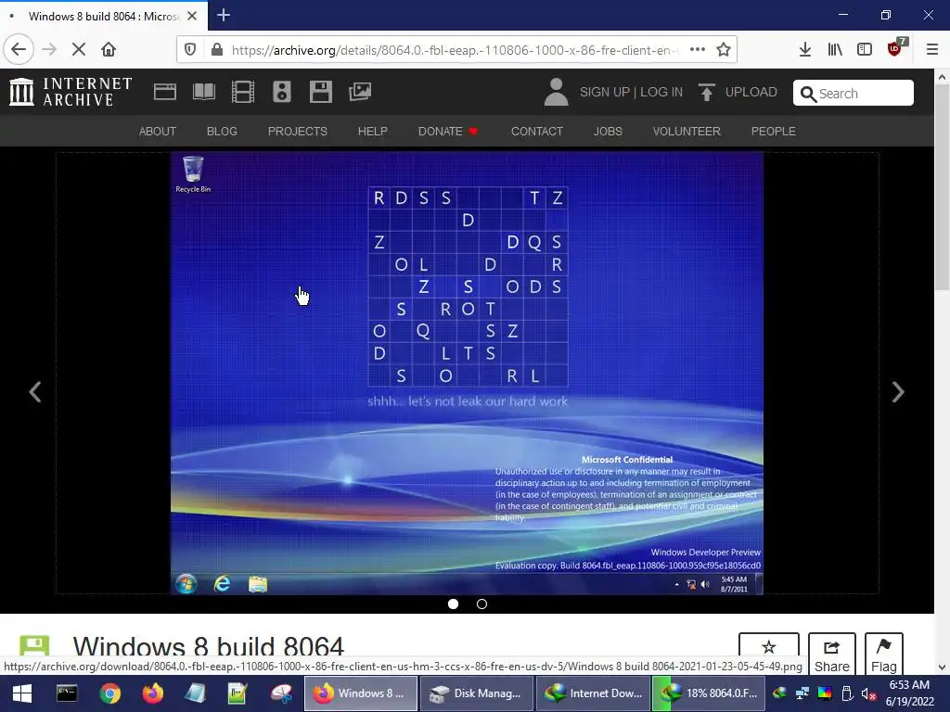Toggle the Firefox sidebar view

click(865, 50)
